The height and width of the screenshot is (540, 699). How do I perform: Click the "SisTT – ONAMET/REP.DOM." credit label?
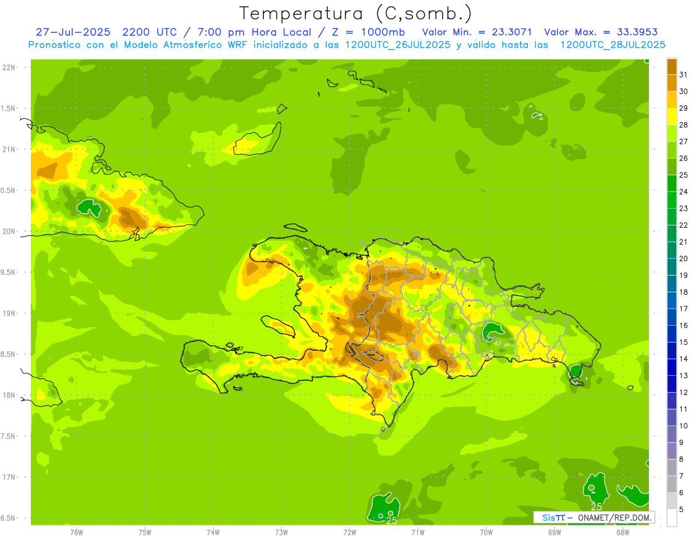click(595, 517)
